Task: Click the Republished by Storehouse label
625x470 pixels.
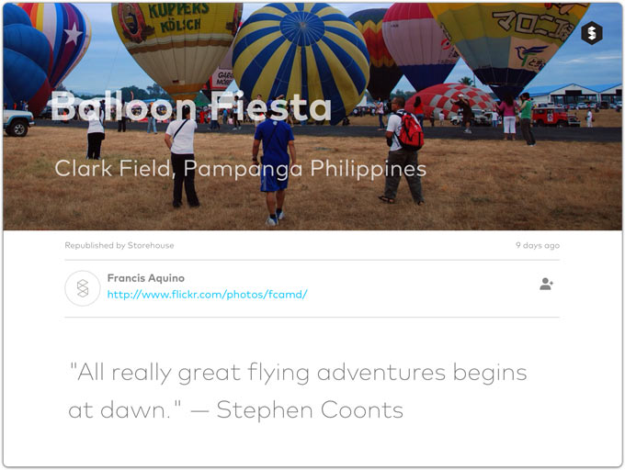Action: (119, 245)
